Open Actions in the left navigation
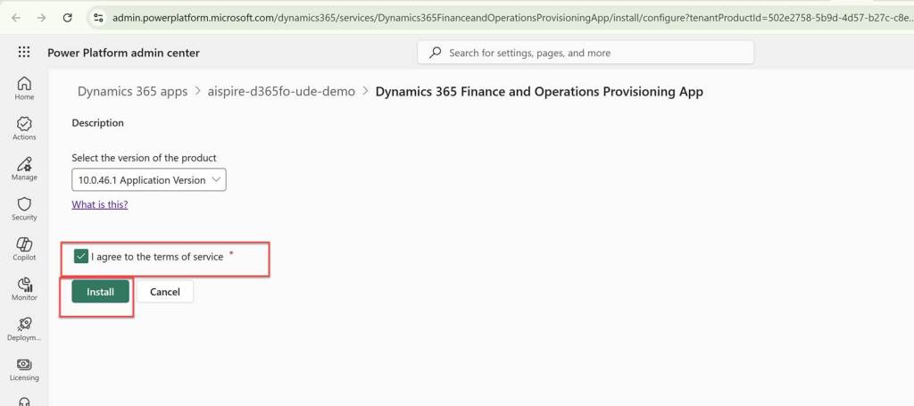The height and width of the screenshot is (406, 914). coord(24,128)
